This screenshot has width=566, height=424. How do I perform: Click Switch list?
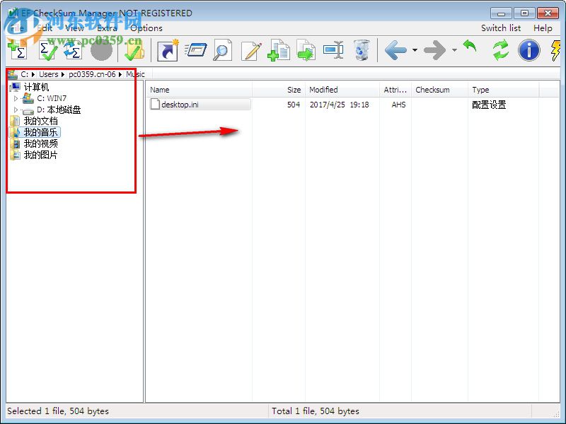(500, 28)
